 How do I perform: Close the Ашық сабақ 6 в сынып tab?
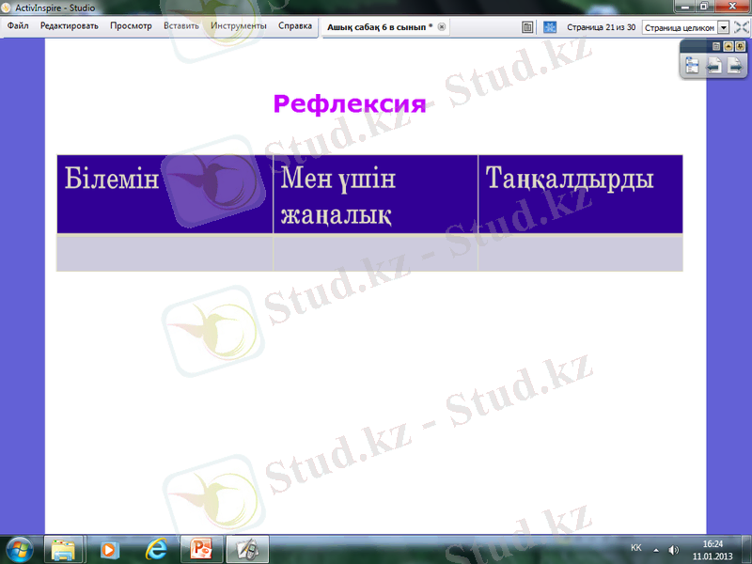[442, 27]
